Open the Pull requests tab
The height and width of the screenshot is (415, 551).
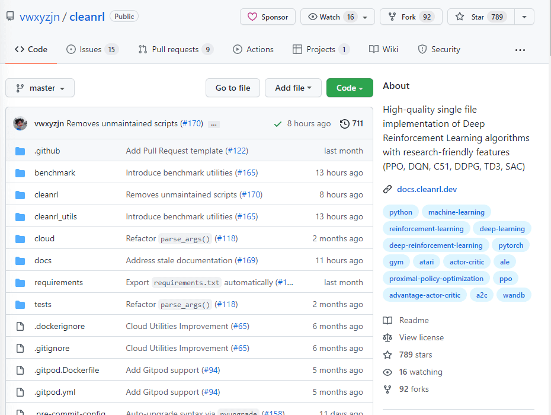click(x=175, y=49)
